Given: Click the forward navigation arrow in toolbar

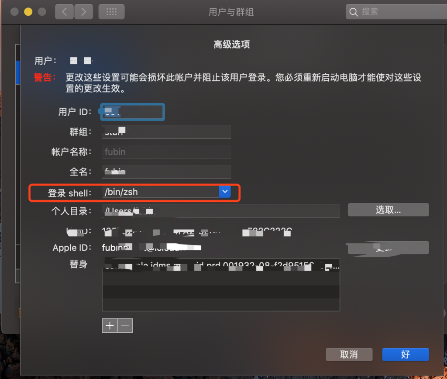Looking at the screenshot, I should tap(83, 12).
